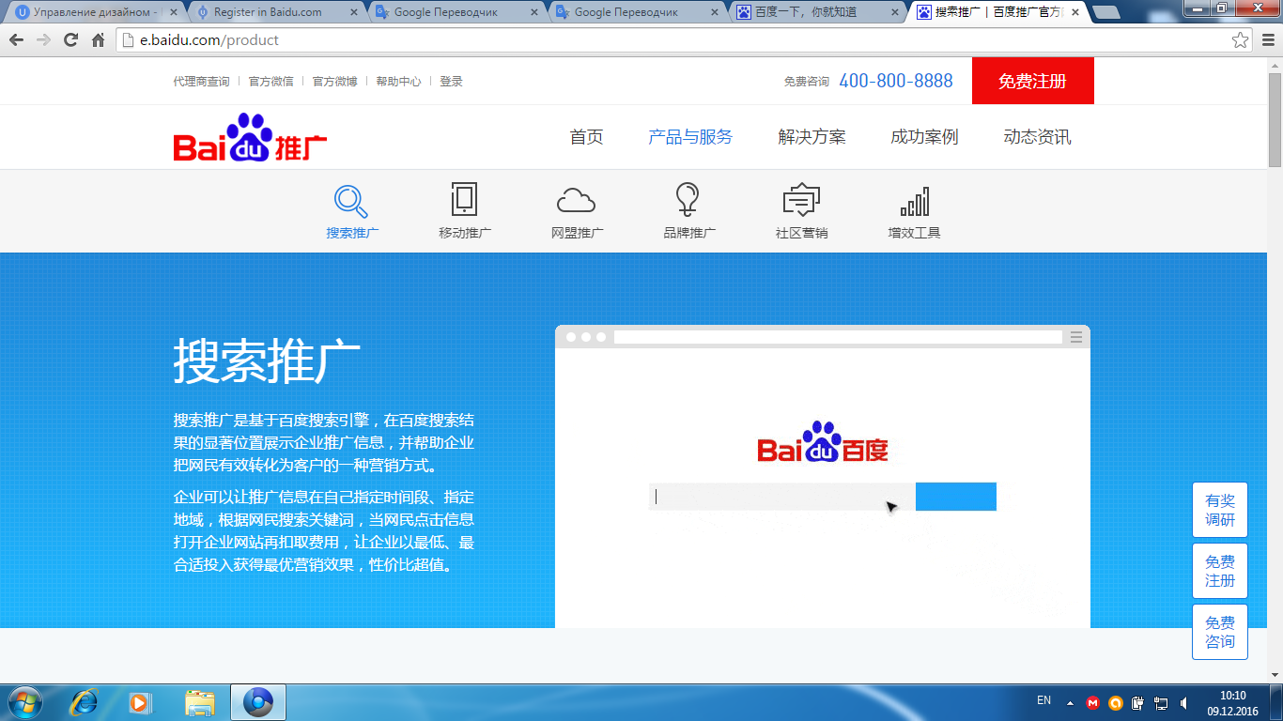1283x721 pixels.
Task: Launch Internet Explorer from the taskbar
Action: [x=85, y=702]
